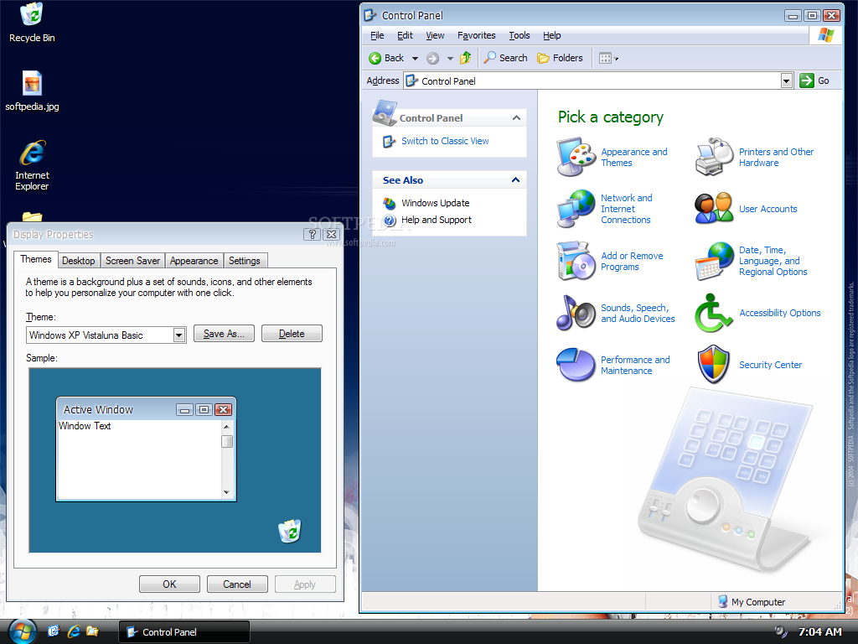
Task: Open the User Accounts people icon
Action: click(714, 209)
